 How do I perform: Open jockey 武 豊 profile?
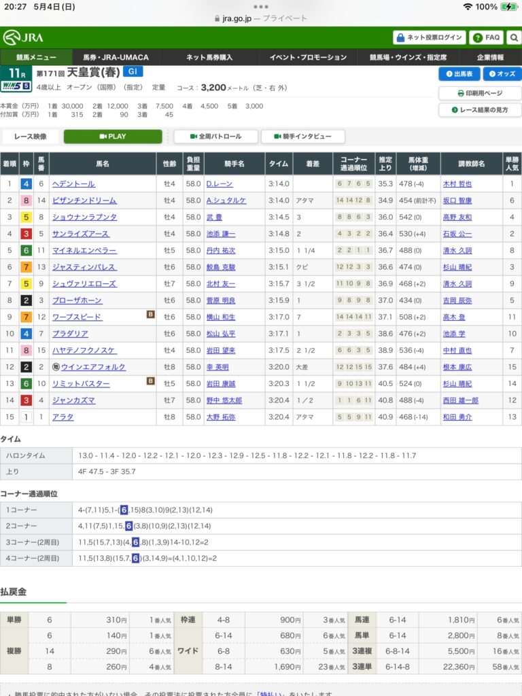tap(214, 217)
